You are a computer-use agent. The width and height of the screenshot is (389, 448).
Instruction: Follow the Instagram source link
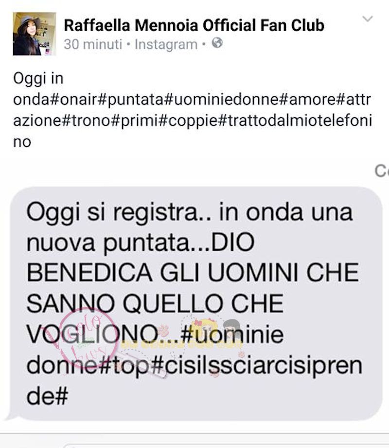[x=166, y=44]
